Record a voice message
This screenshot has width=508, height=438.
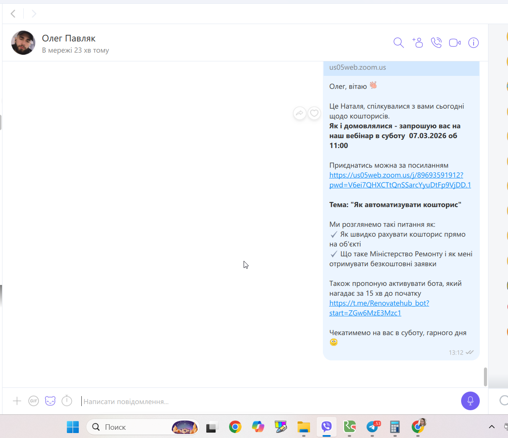(470, 401)
